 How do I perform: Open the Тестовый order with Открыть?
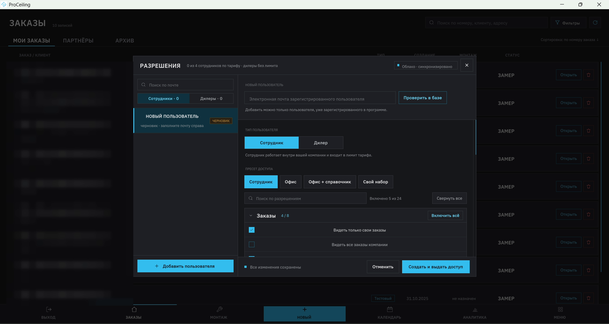click(x=568, y=298)
